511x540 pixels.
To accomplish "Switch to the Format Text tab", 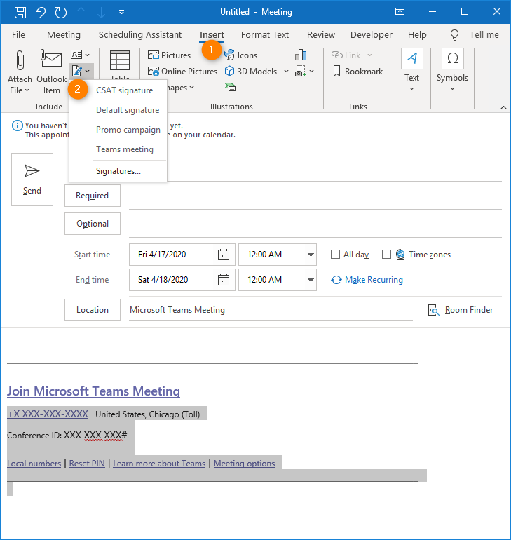I will (265, 35).
